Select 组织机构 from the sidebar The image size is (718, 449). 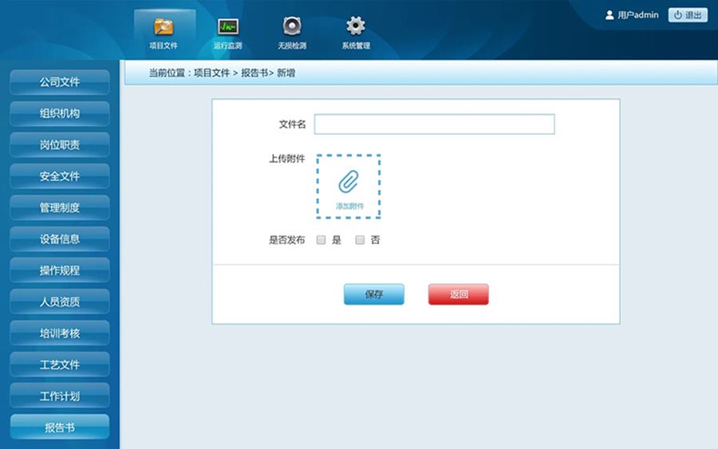click(60, 113)
